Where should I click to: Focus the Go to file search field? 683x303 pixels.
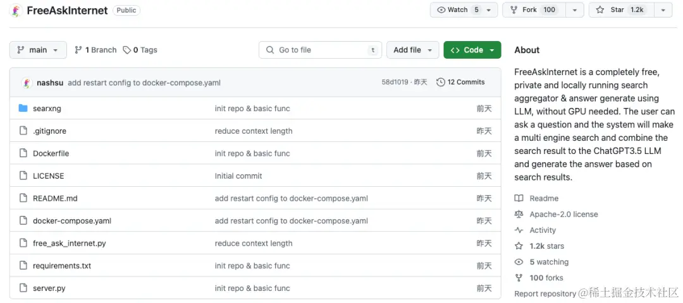click(320, 50)
